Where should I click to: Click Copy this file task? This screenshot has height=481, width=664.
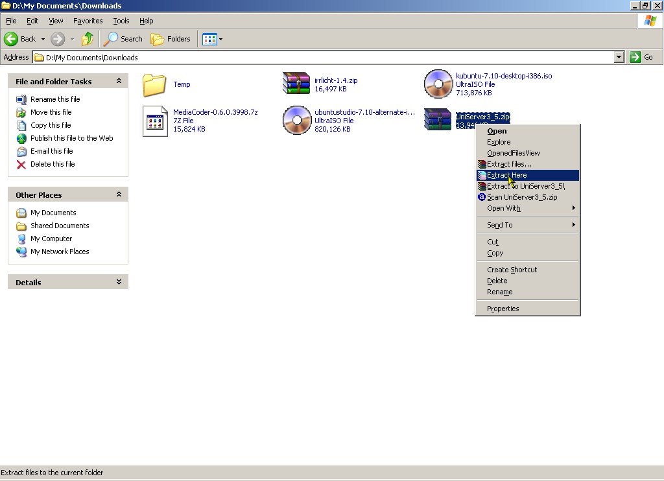point(51,125)
